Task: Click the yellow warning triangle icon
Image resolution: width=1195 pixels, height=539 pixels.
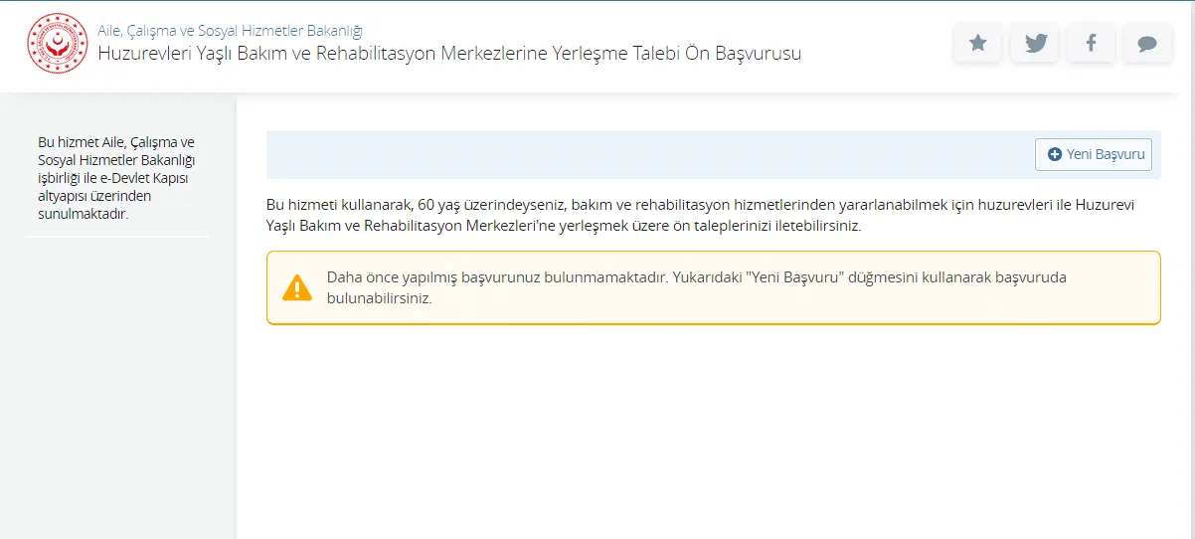Action: pyautogui.click(x=297, y=287)
